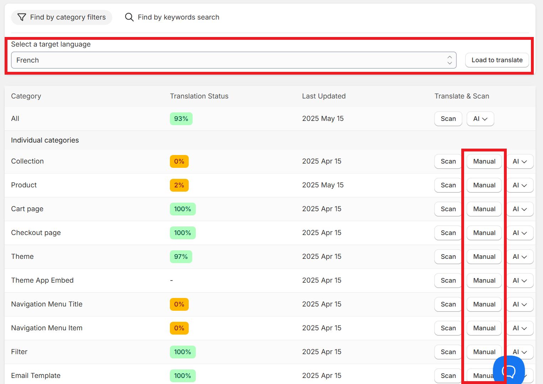Scan the Checkout page category

(448, 233)
